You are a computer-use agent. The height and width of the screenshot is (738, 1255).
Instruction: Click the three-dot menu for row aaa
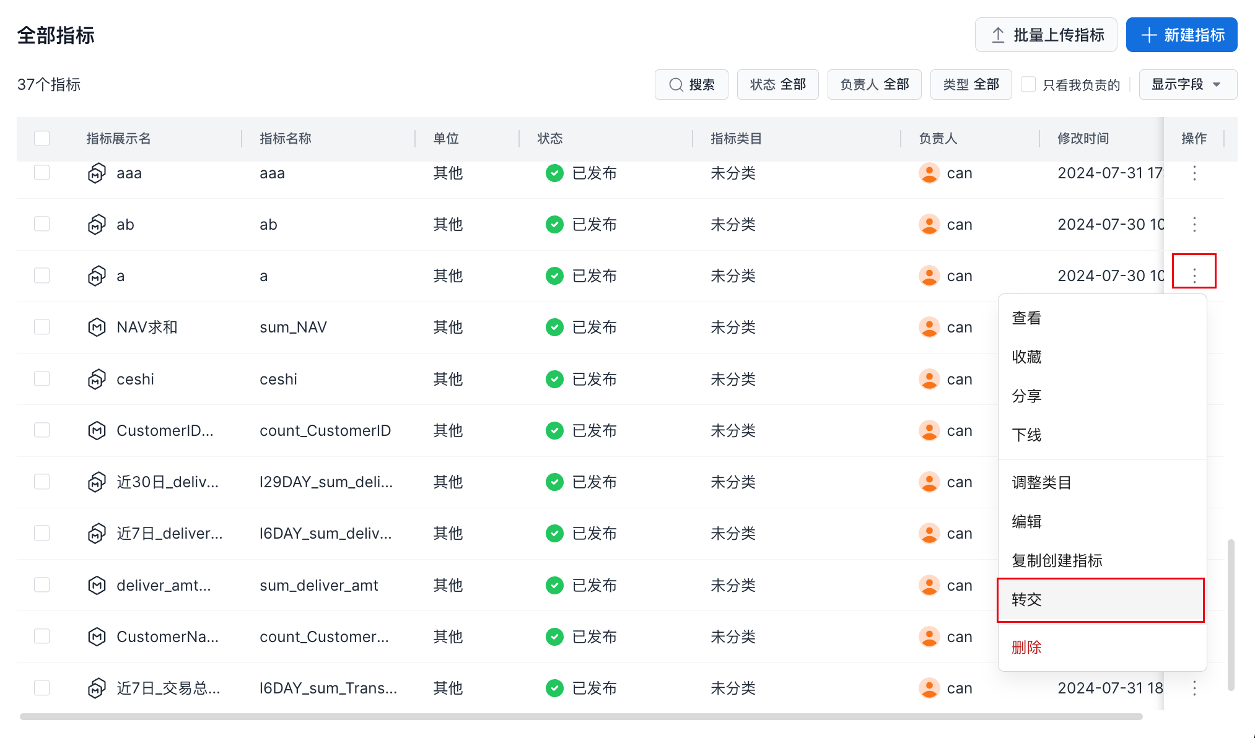[1194, 173]
